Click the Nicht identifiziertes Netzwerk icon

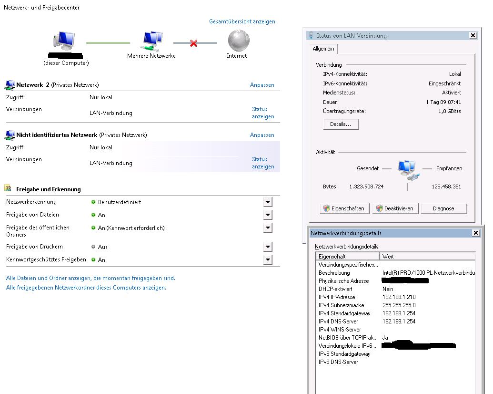tap(10, 135)
